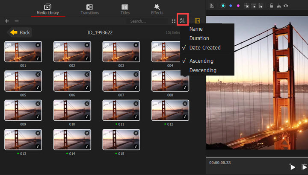Viewport: 308px width, 175px height.
Task: Switch to the Titles tab
Action: [x=125, y=9]
